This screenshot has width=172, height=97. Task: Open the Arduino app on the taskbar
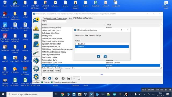(x=114, y=94)
